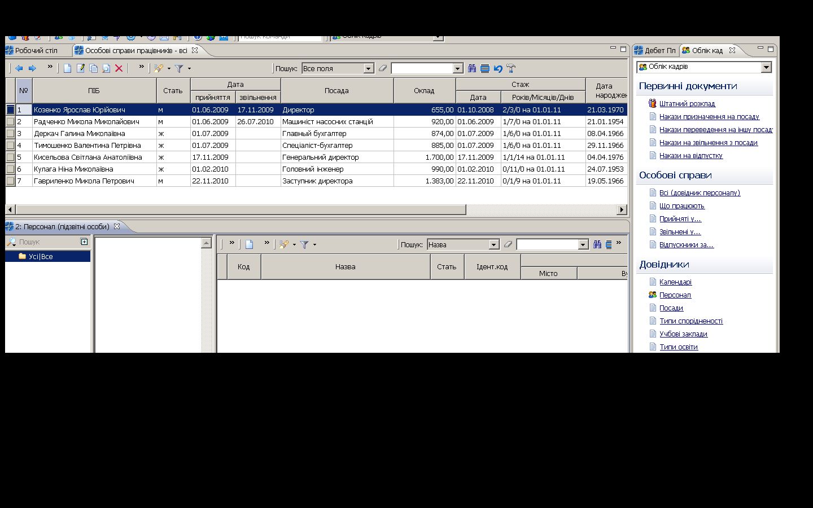Open the search text combo dropdown in top toolbar
The height and width of the screenshot is (508, 813).
coord(458,68)
